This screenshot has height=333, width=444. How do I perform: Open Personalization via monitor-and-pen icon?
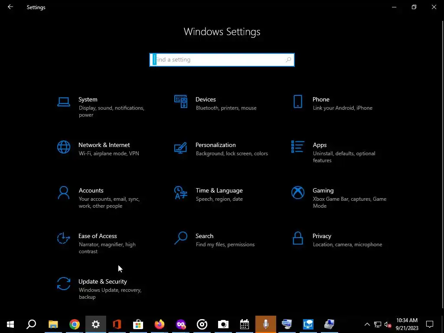[x=181, y=147]
